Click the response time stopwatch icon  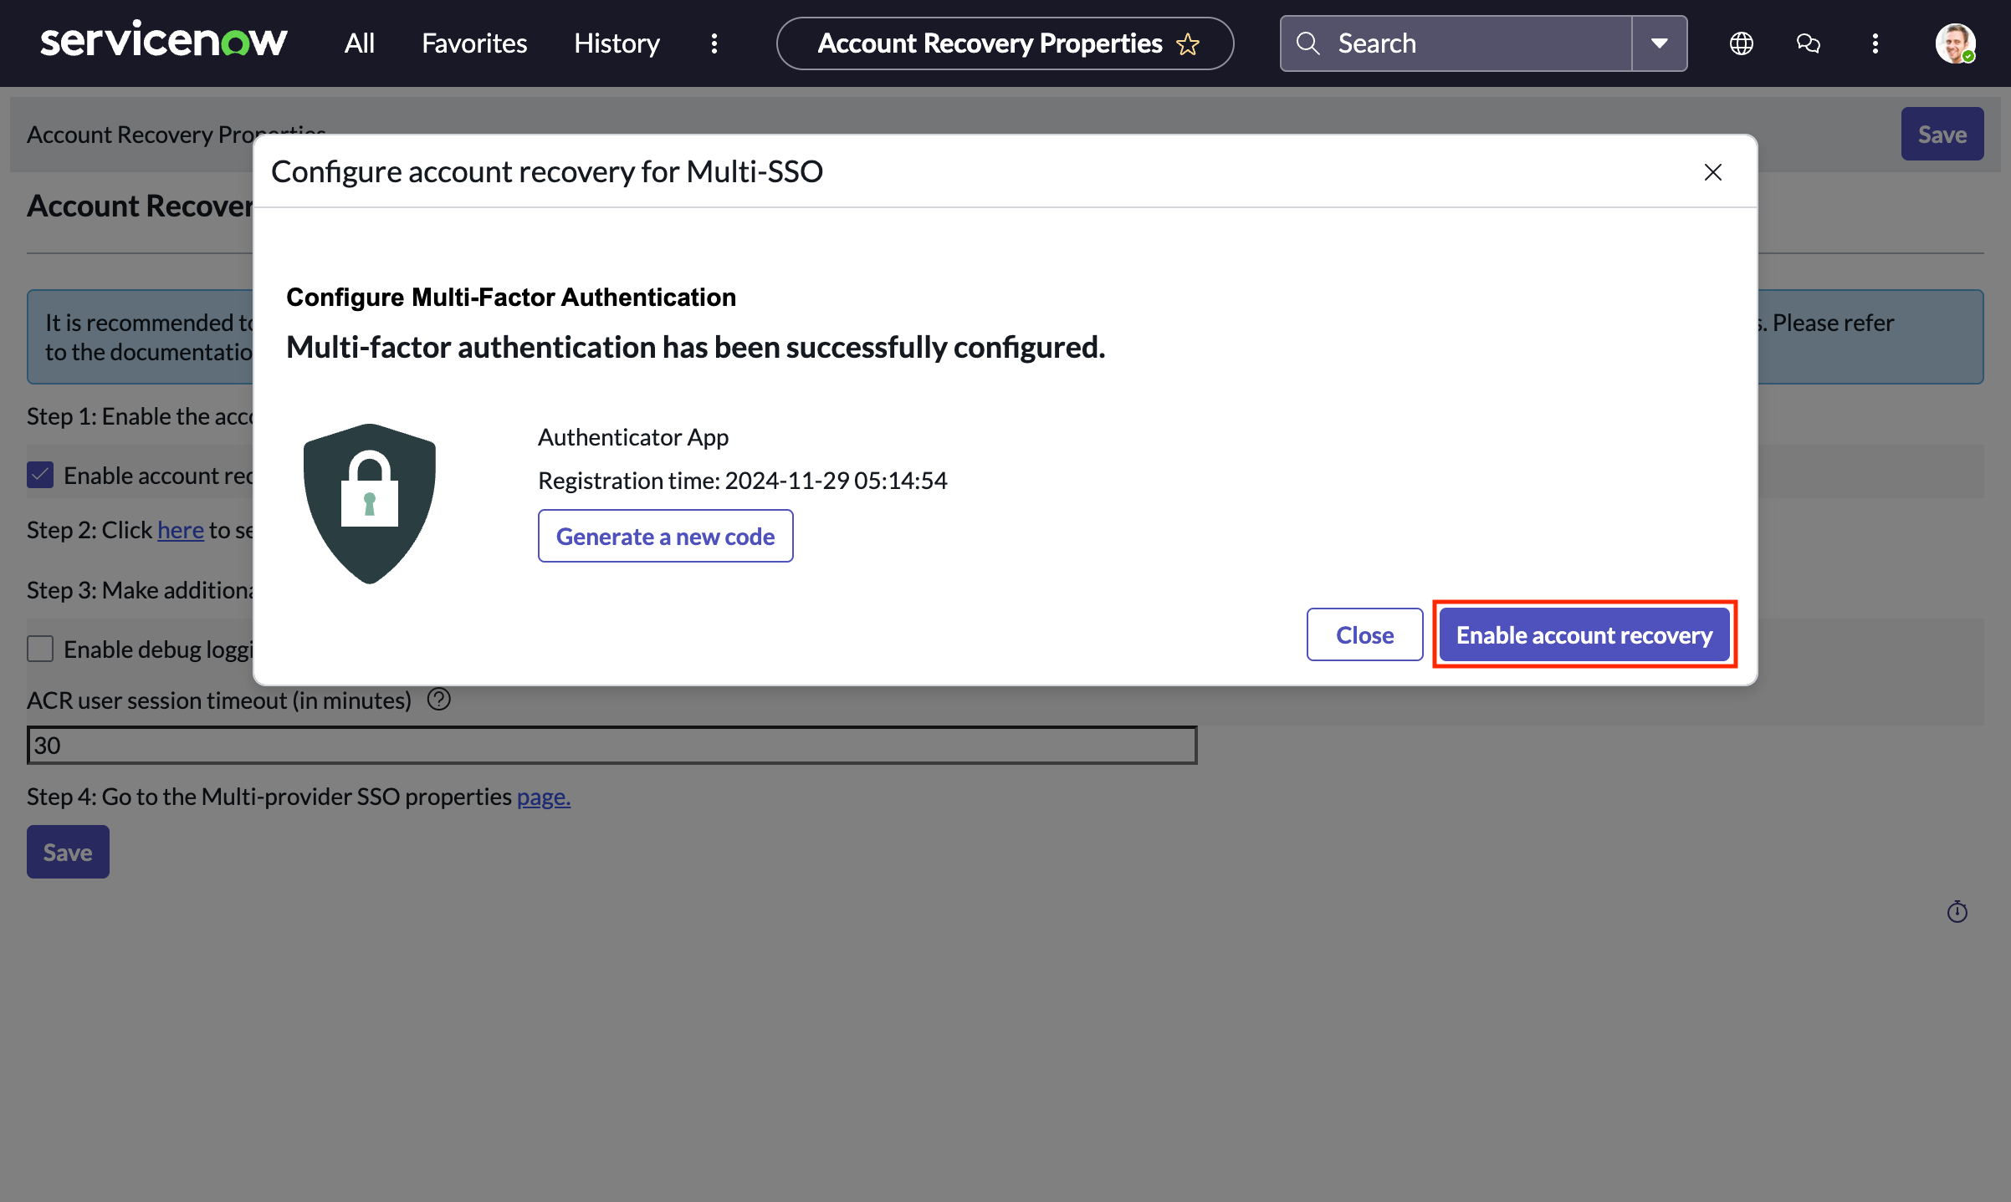point(1957,911)
